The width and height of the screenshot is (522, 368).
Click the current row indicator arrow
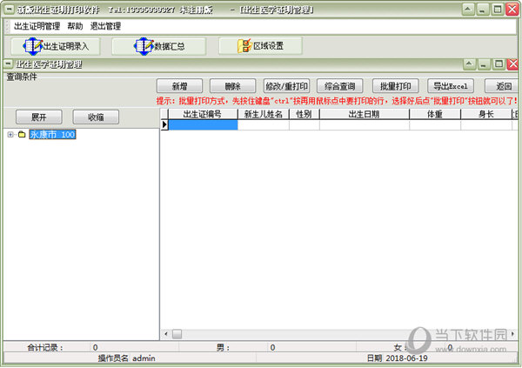[164, 125]
